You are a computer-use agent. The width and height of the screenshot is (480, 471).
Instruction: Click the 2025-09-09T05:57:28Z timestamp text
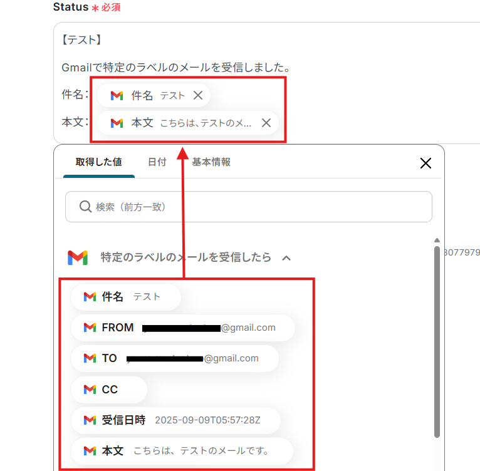click(x=207, y=420)
